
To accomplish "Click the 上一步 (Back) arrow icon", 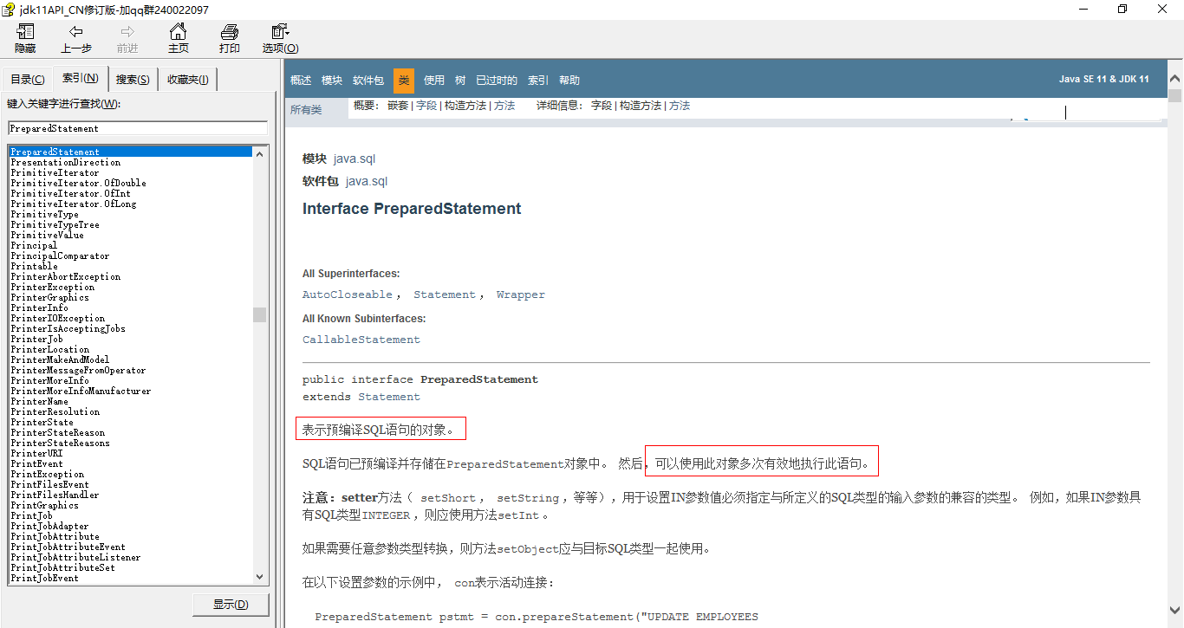I will pyautogui.click(x=76, y=33).
